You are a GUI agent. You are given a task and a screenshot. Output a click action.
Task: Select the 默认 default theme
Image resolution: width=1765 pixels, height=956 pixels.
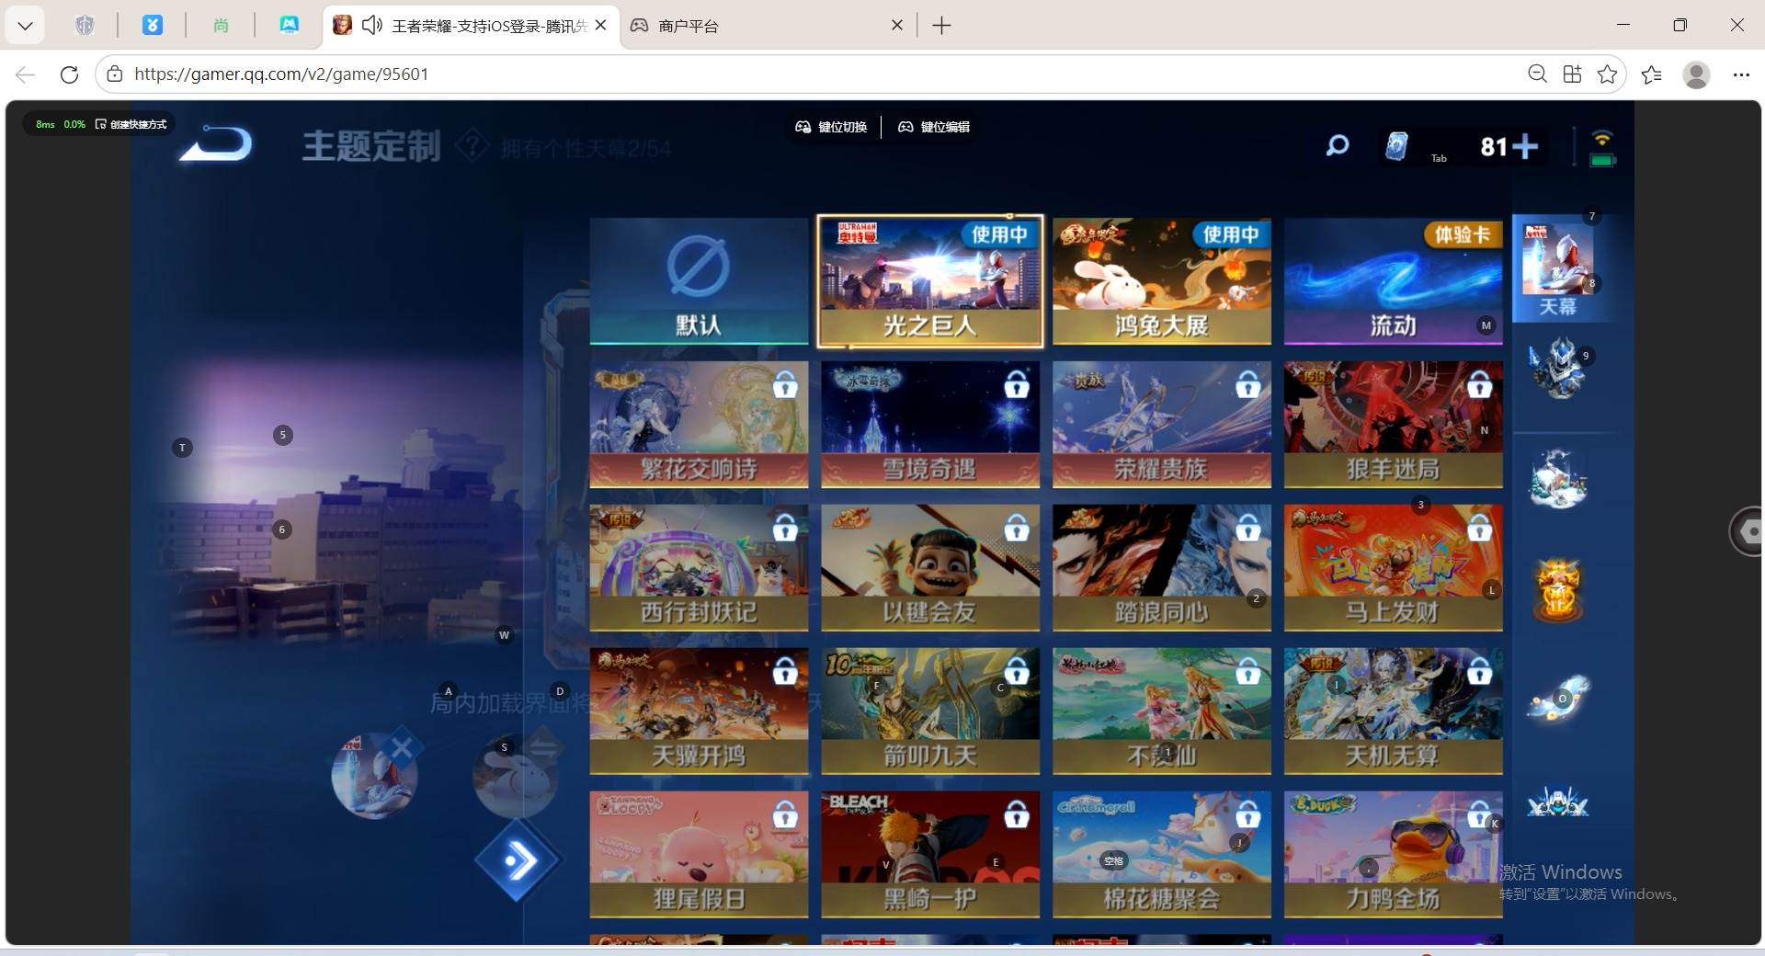coord(699,281)
